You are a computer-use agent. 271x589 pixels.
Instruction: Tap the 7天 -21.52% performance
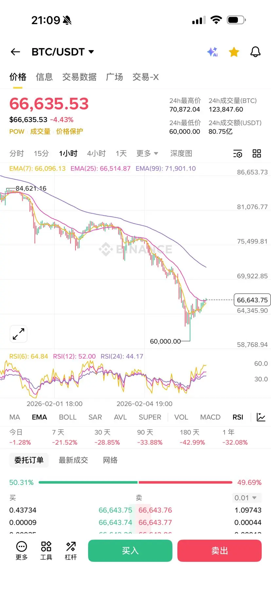pos(64,437)
